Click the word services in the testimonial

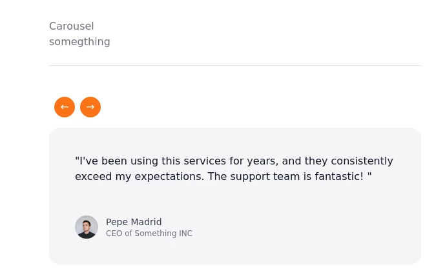tap(209, 161)
